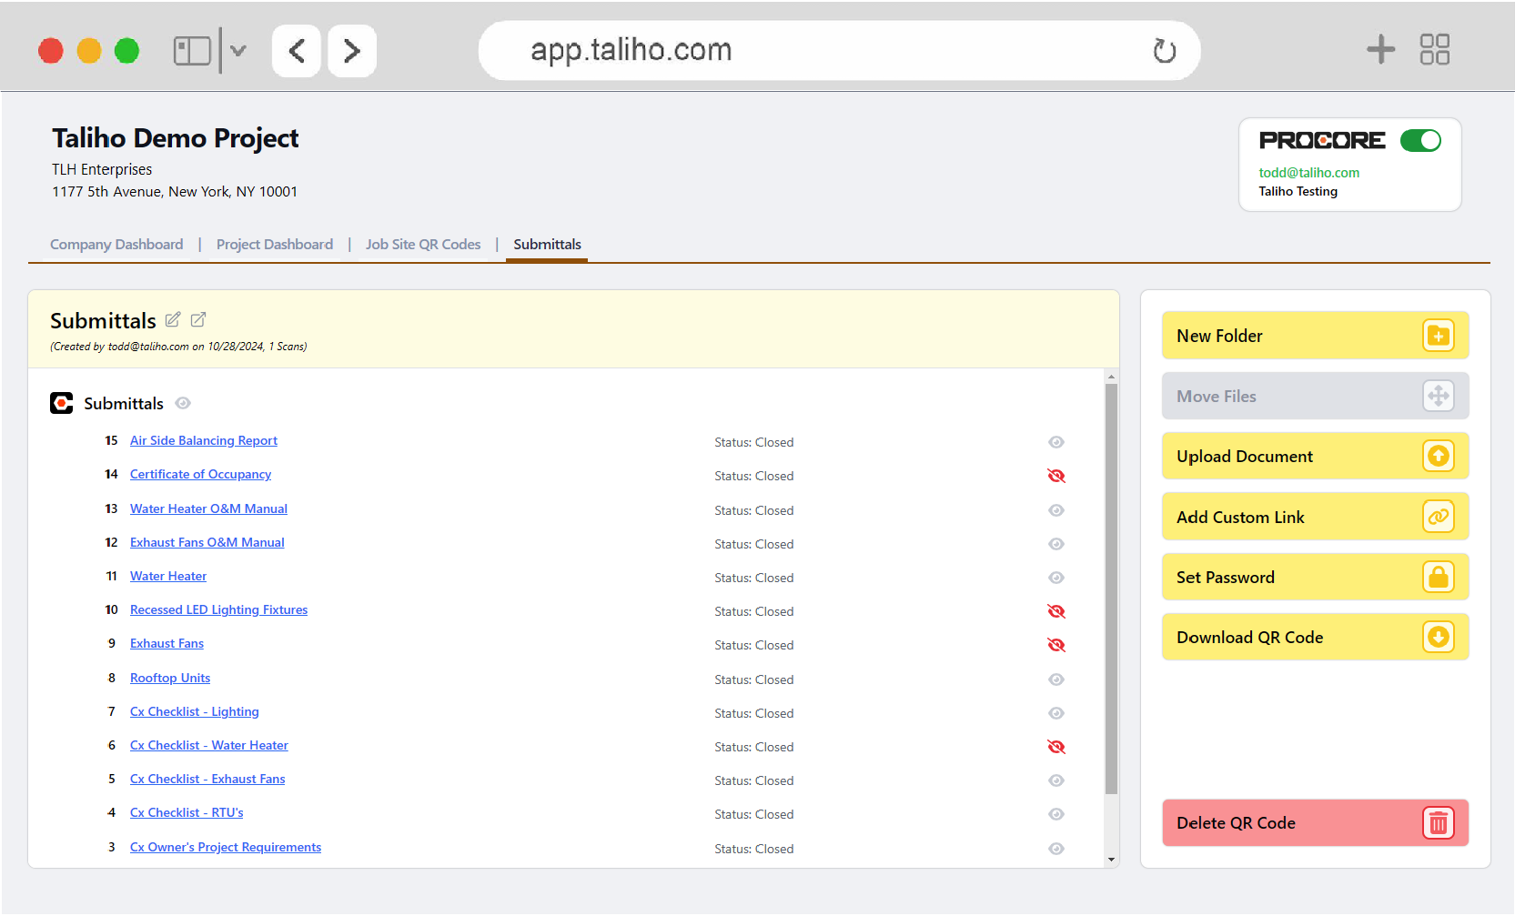1515x916 pixels.
Task: Click the edit pencil icon beside Submittals title
Action: 173,319
